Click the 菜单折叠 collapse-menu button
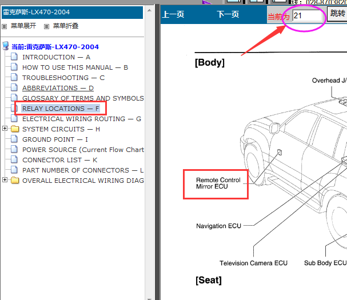347x300 pixels. coord(66,26)
